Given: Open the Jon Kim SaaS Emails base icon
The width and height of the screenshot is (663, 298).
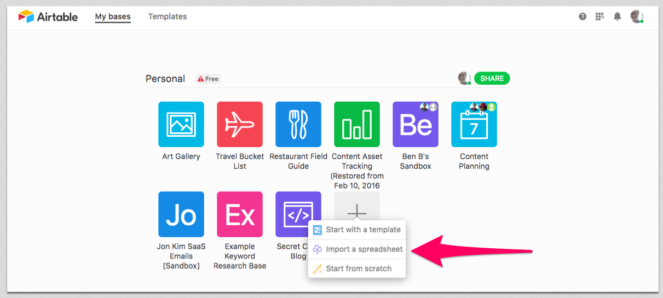Looking at the screenshot, I should pos(181,214).
